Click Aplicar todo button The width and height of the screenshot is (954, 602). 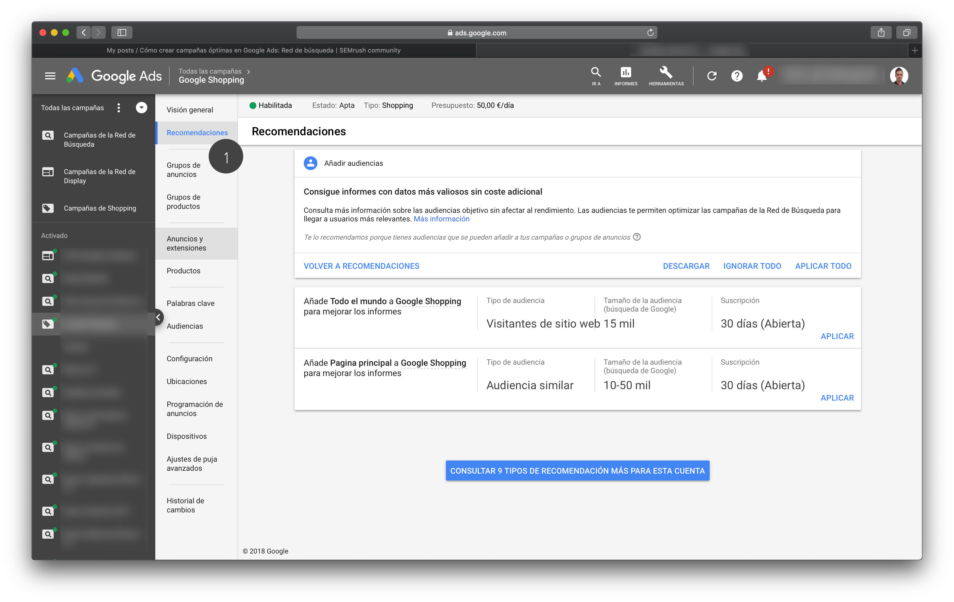coord(823,266)
